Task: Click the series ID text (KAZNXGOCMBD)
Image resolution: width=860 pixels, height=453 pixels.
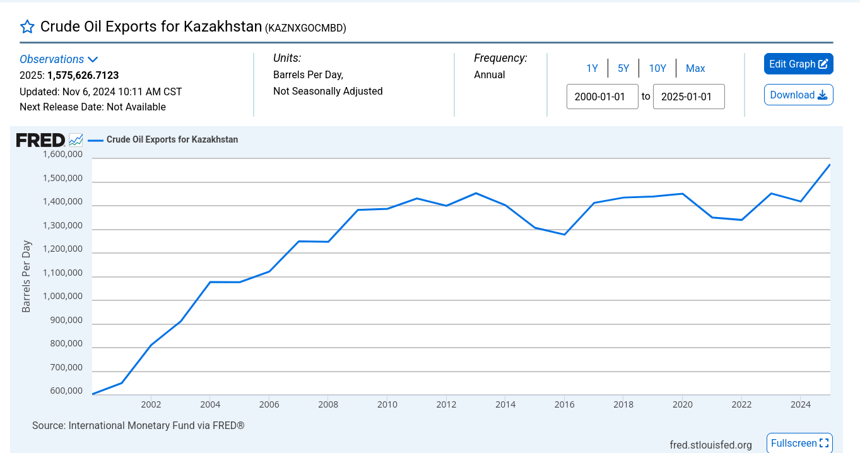Action: point(305,28)
